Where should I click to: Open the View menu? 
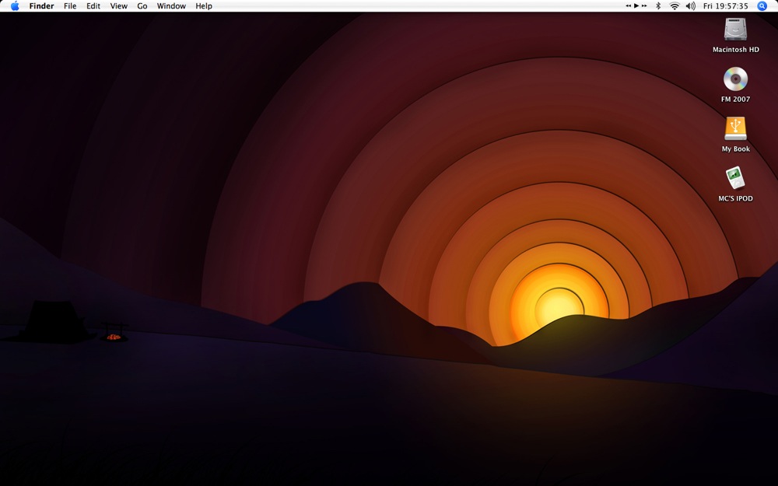pyautogui.click(x=118, y=6)
